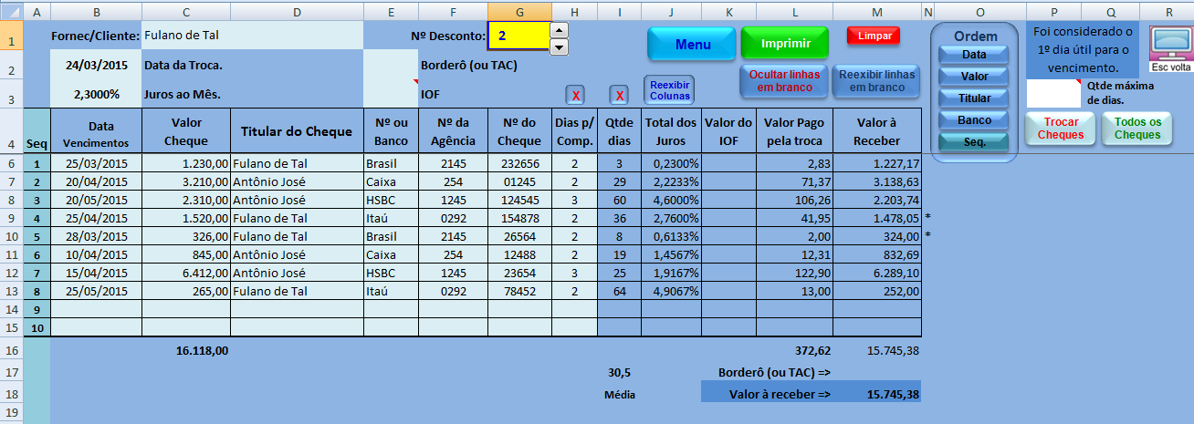Viewport: 1194px width, 424px height.
Task: Click the Esc volta monitor icon
Action: tap(1169, 46)
